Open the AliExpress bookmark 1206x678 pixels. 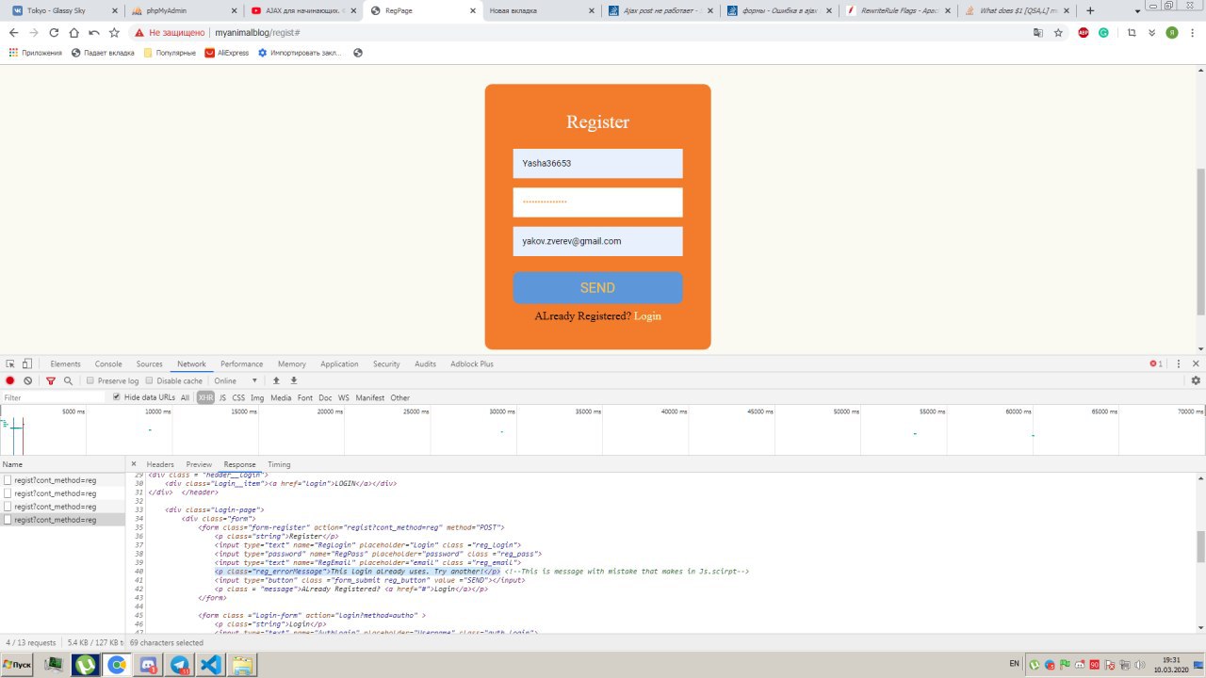click(x=227, y=53)
